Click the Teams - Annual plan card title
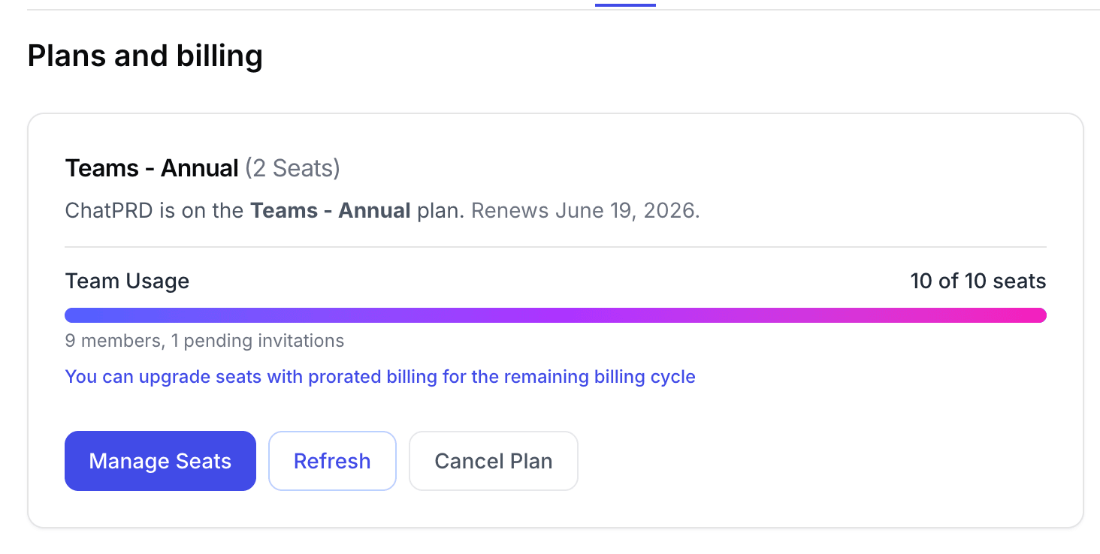 (152, 168)
